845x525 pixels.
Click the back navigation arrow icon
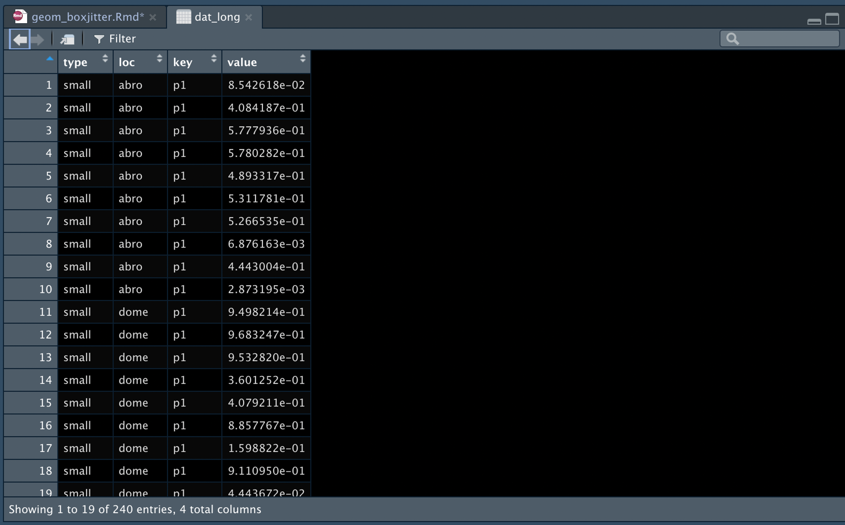[20, 39]
